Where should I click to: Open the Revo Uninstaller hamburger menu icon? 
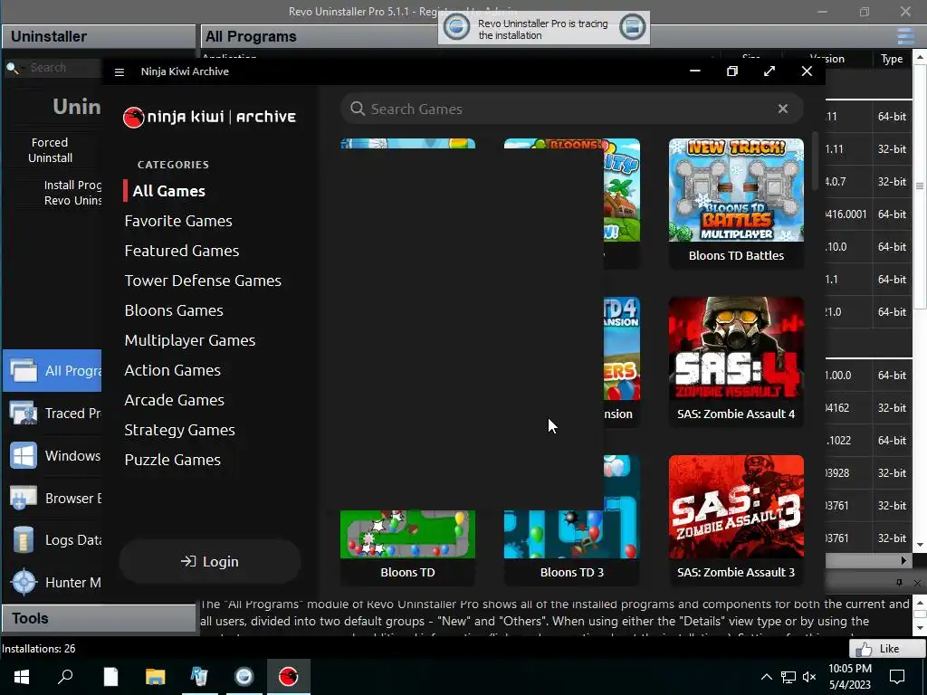(x=905, y=36)
